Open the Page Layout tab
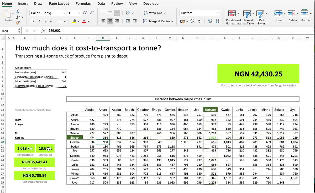Image resolution: width=315 pixels, height=193 pixels. [59, 4]
